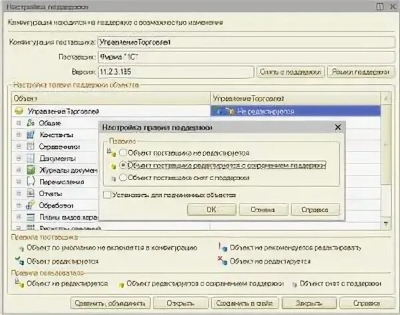Click the 'Поставщик' field with Фирма 1С
The height and width of the screenshot is (315, 400).
pyautogui.click(x=247, y=57)
